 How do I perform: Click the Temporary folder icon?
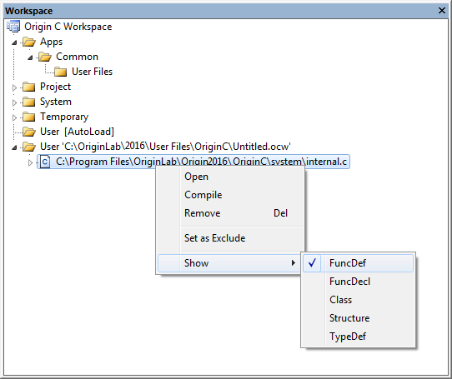point(29,117)
